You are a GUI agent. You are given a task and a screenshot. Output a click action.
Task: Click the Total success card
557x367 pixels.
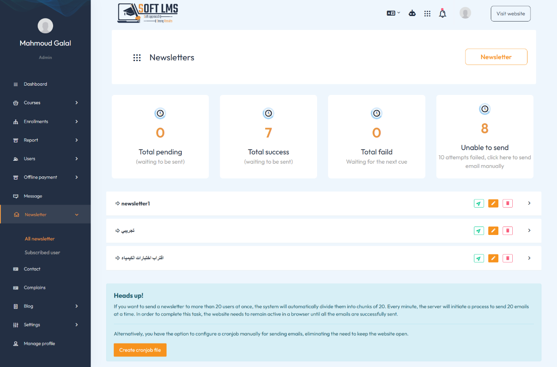pos(268,137)
